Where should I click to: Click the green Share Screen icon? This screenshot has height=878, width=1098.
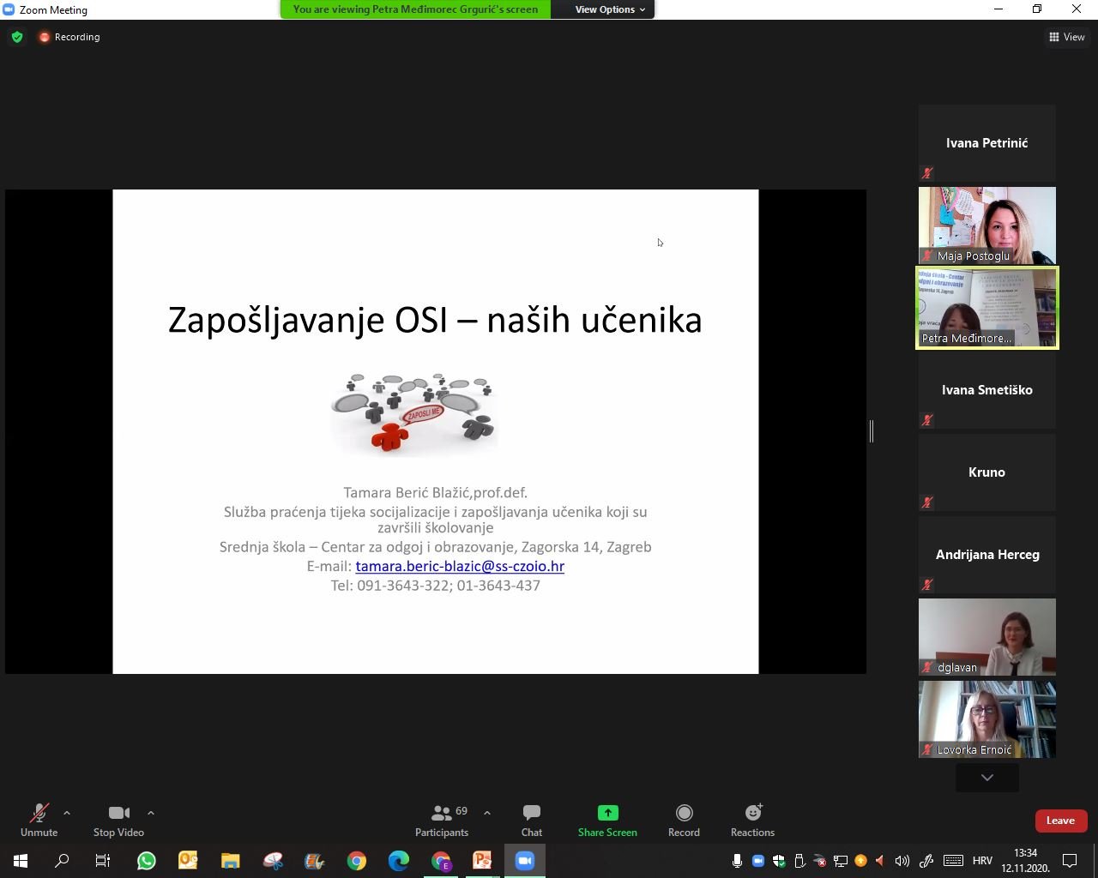(x=607, y=813)
